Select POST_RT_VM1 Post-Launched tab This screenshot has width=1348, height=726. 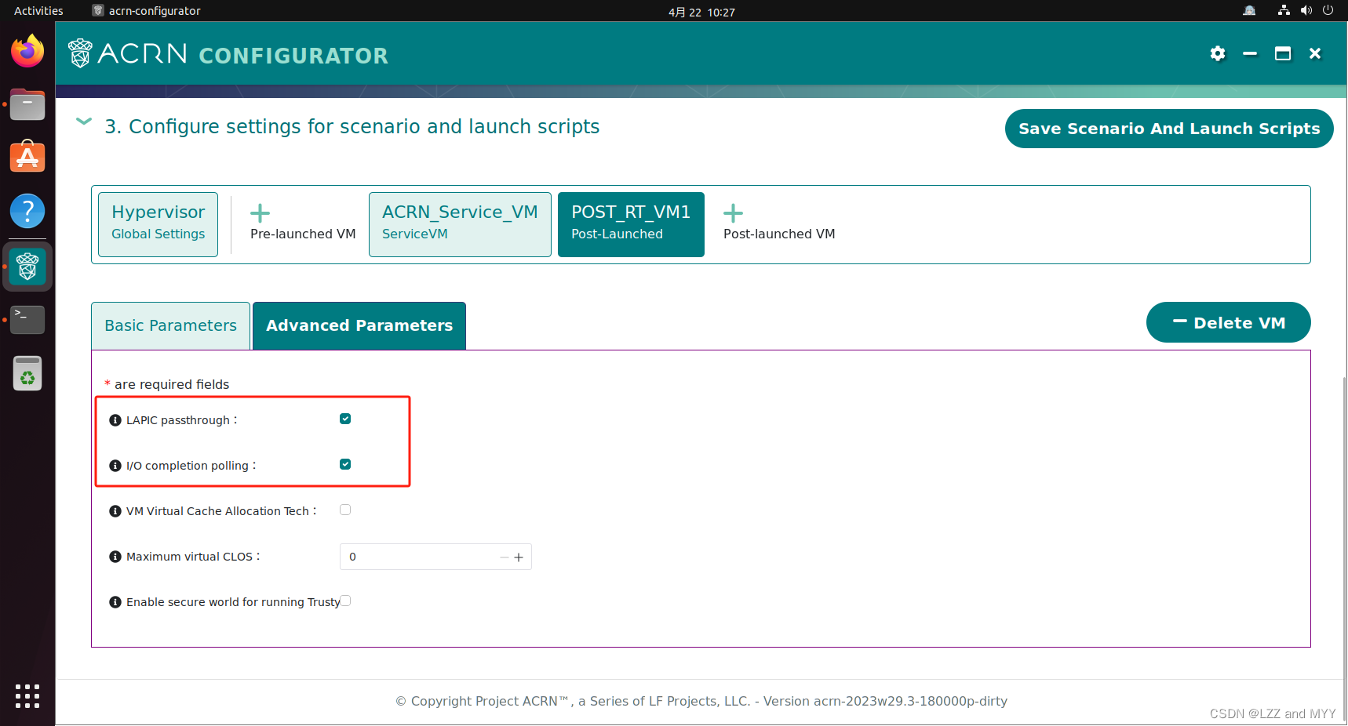[x=631, y=224]
